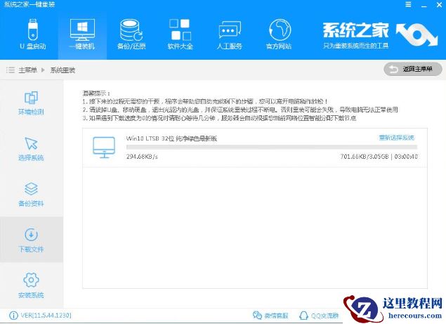This screenshot has height=324, width=446.
Task: Close the 系统之家 window
Action: (x=439, y=4)
